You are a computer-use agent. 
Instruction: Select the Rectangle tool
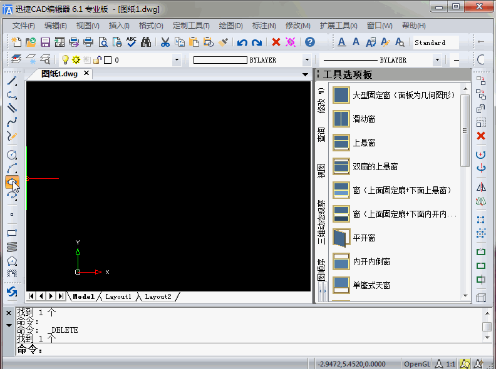point(12,233)
